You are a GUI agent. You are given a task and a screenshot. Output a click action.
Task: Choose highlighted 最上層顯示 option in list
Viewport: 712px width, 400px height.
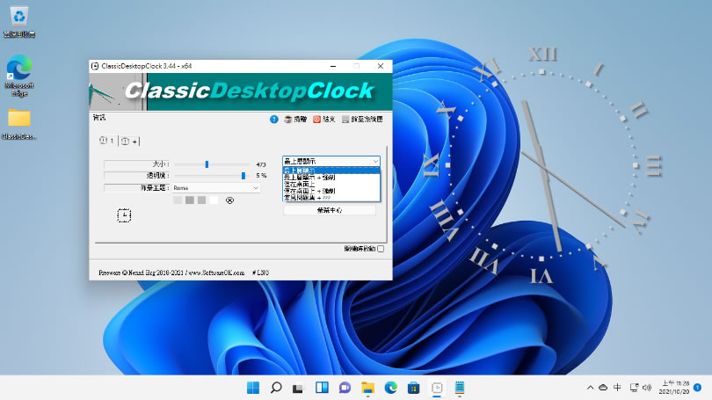(331, 171)
